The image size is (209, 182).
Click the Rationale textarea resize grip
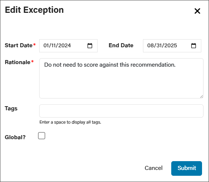click(x=201, y=97)
